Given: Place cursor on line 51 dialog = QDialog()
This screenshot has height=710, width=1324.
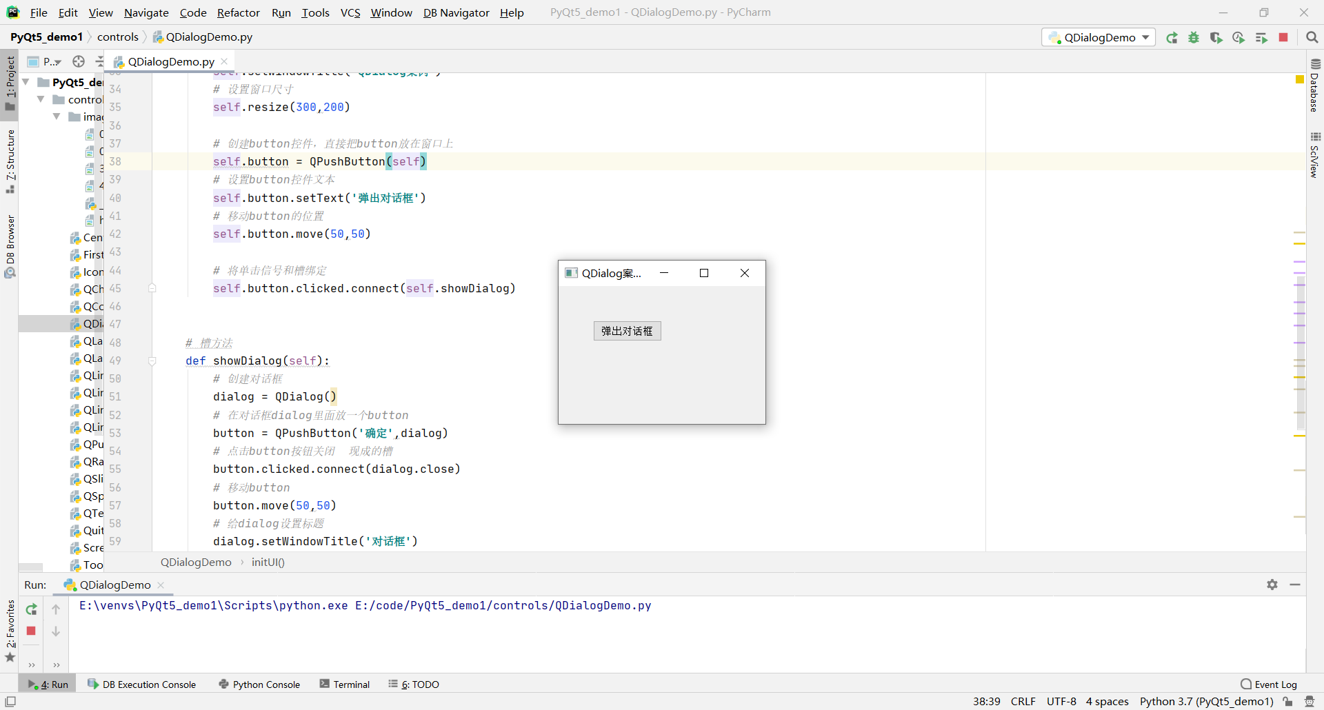Looking at the screenshot, I should (x=274, y=397).
